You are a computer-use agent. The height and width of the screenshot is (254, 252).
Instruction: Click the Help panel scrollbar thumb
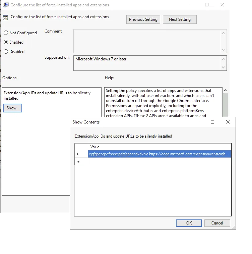click(x=225, y=105)
